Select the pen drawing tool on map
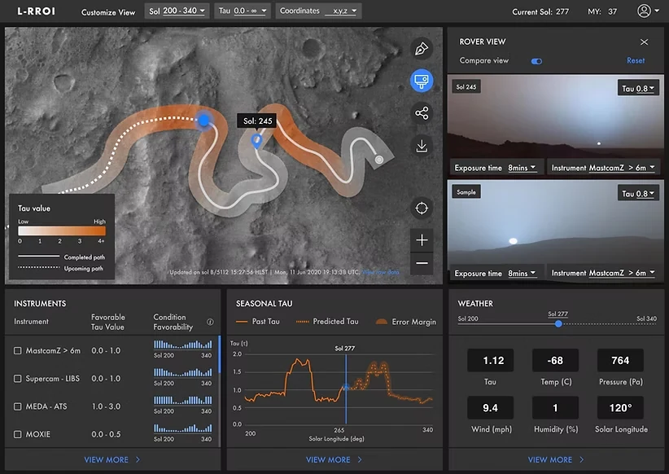The image size is (669, 474). point(422,49)
